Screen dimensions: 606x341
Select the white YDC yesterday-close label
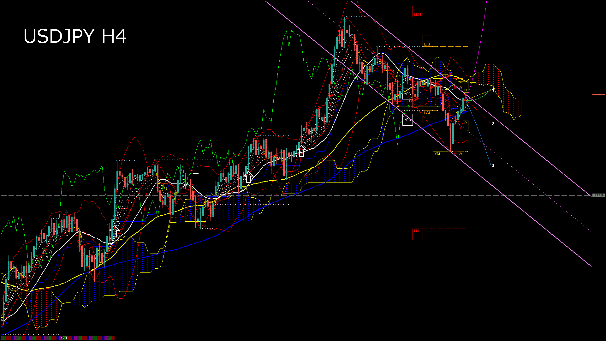[407, 119]
